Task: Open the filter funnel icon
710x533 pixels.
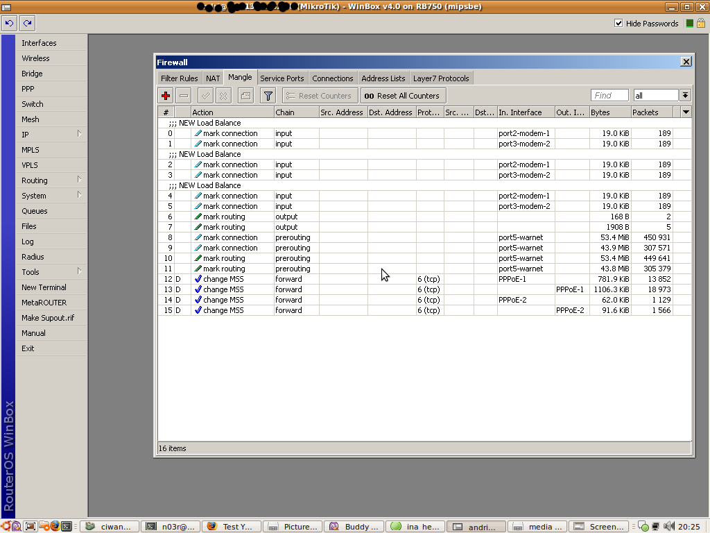Action: pos(268,96)
